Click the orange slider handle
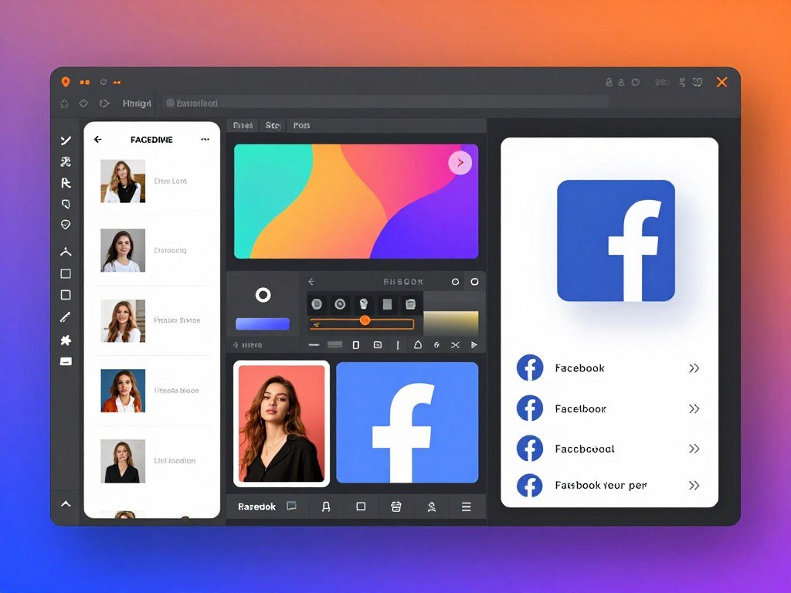Screen dimensions: 791x593 coord(365,320)
